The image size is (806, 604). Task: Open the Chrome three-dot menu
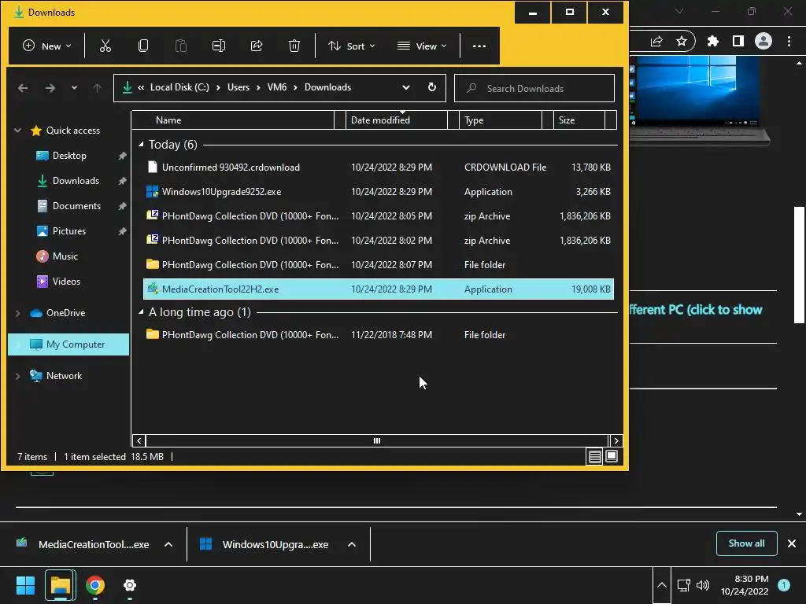(789, 41)
